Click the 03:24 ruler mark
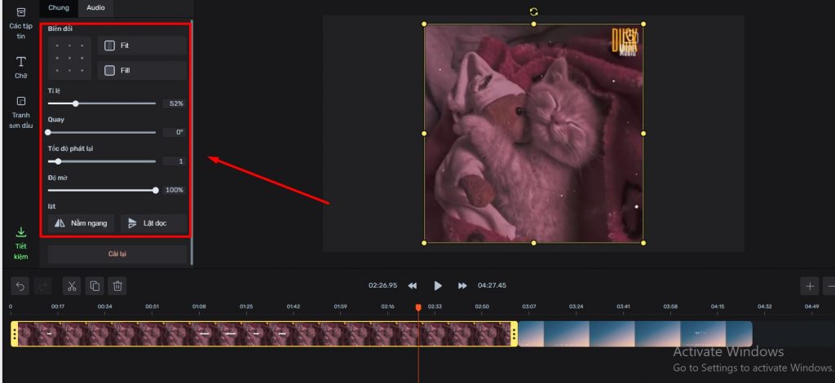Viewport: 835px width, 383px height. coord(577,307)
